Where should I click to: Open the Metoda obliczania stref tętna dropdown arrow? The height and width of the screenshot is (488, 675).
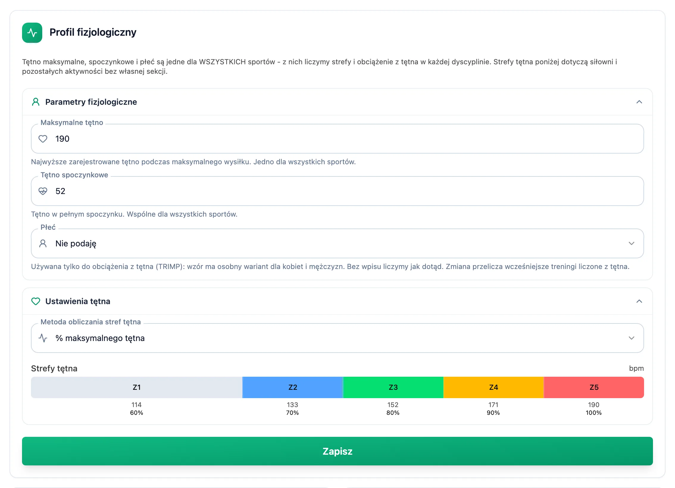pyautogui.click(x=632, y=338)
